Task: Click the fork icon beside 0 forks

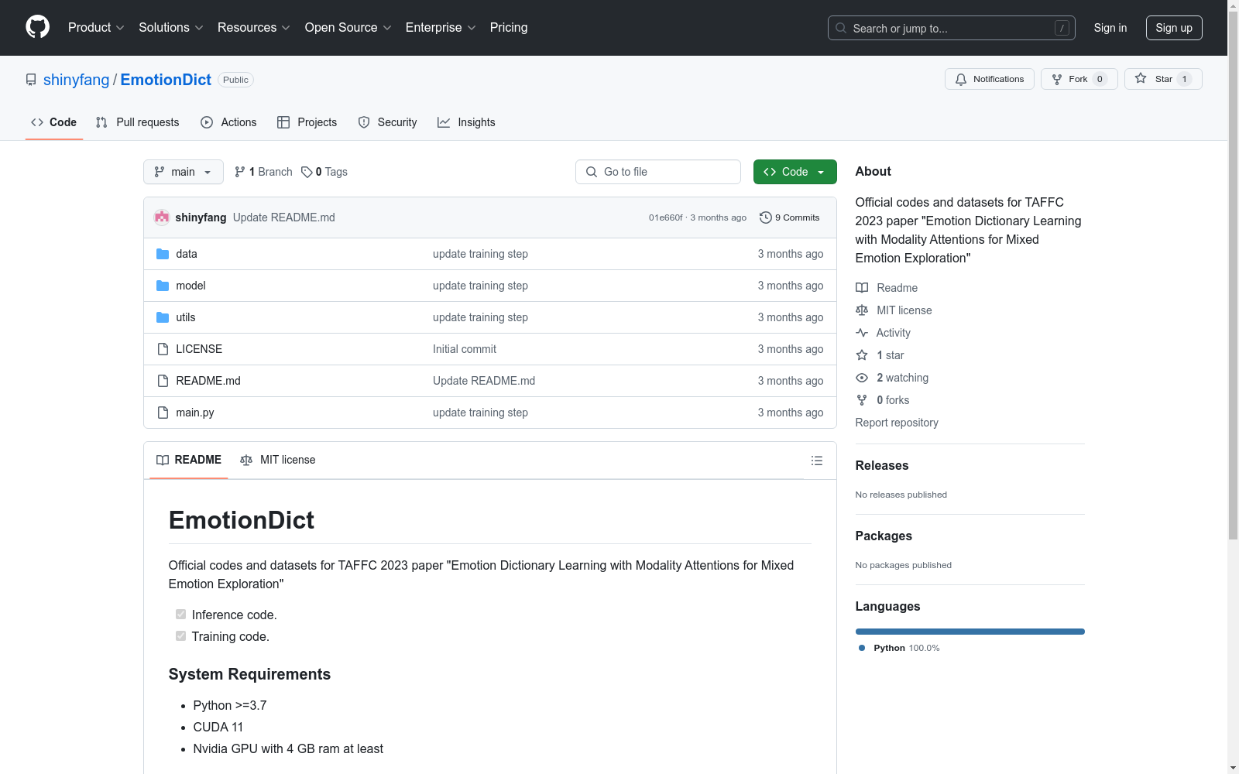Action: pos(862,400)
